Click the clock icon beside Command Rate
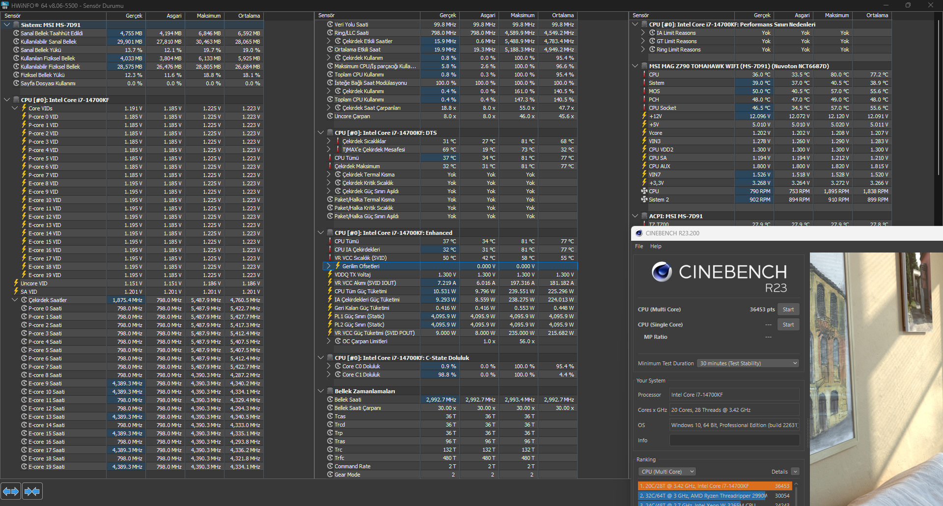This screenshot has height=506, width=943. [330, 466]
